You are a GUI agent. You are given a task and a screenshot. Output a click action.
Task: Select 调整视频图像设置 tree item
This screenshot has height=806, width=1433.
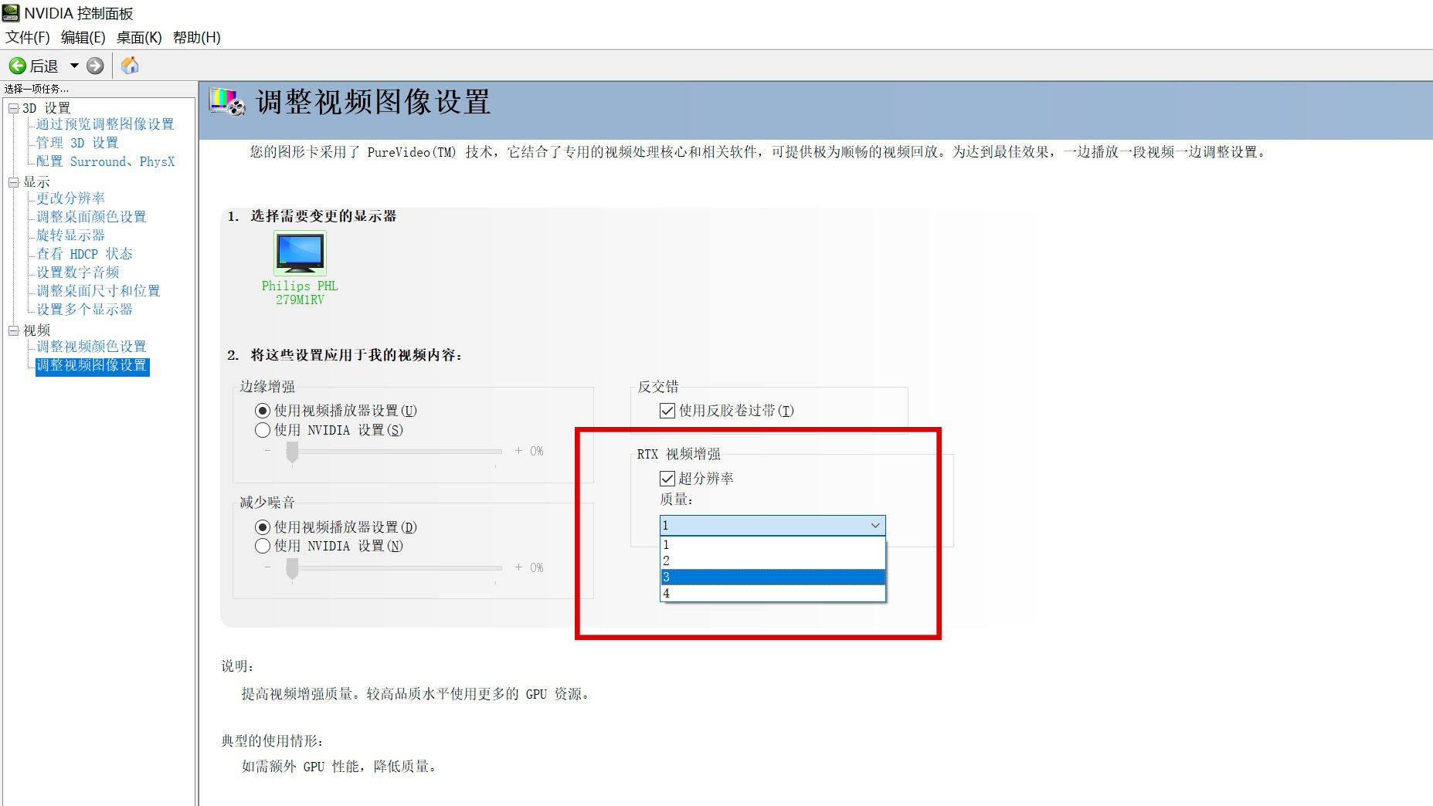(x=92, y=366)
